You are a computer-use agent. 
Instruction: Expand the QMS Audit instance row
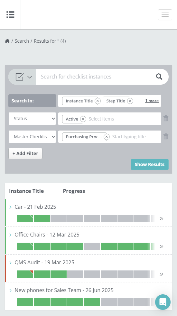pos(10,263)
